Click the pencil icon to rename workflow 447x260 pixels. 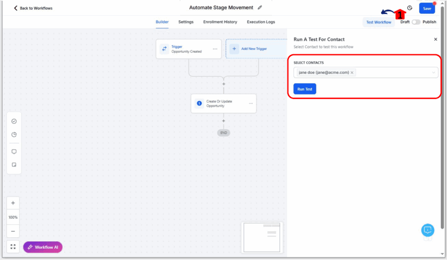click(x=260, y=7)
